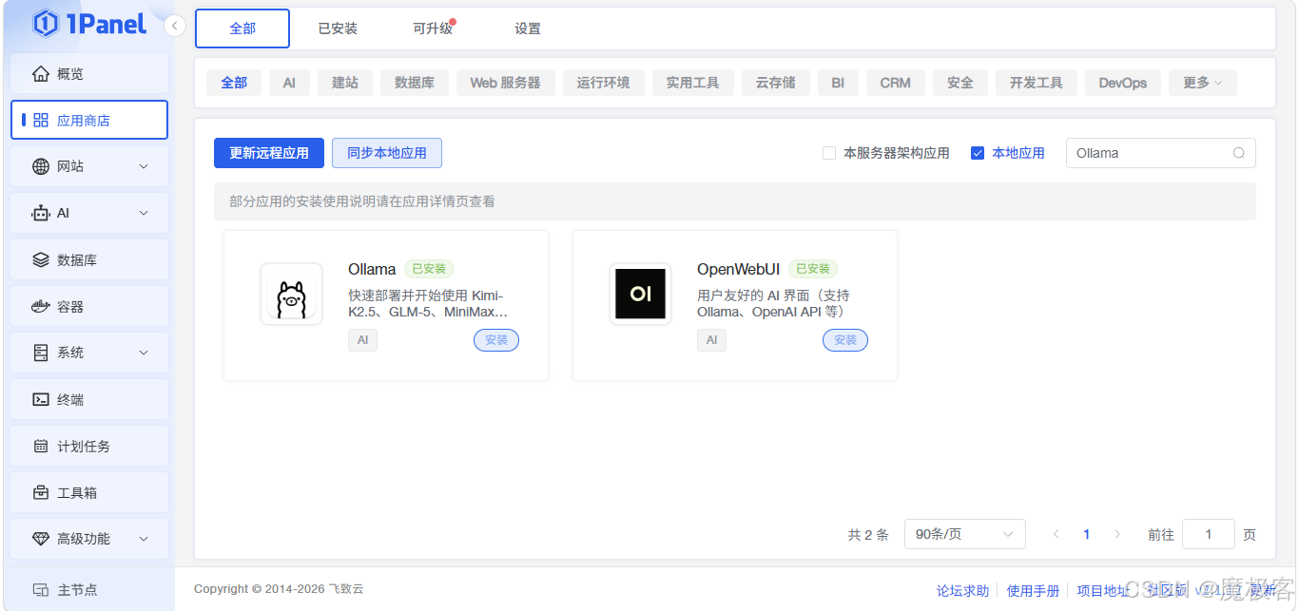Click 共 2 条 total count text
The height and width of the screenshot is (611, 1299).
868,535
